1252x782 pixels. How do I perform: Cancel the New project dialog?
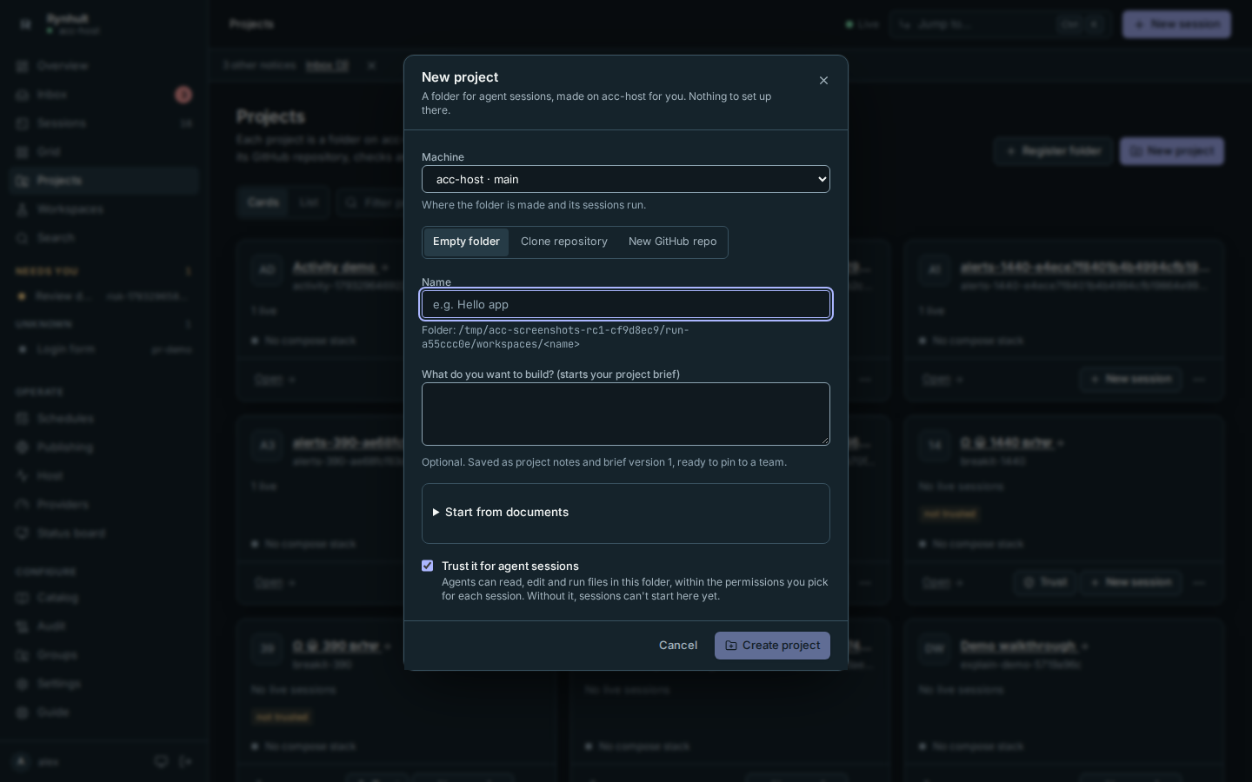678,646
